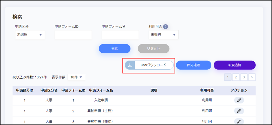Screen dimensions: 272x125
Task: Click pencil icon for 異動申請（兼務）
Action: (239, 121)
